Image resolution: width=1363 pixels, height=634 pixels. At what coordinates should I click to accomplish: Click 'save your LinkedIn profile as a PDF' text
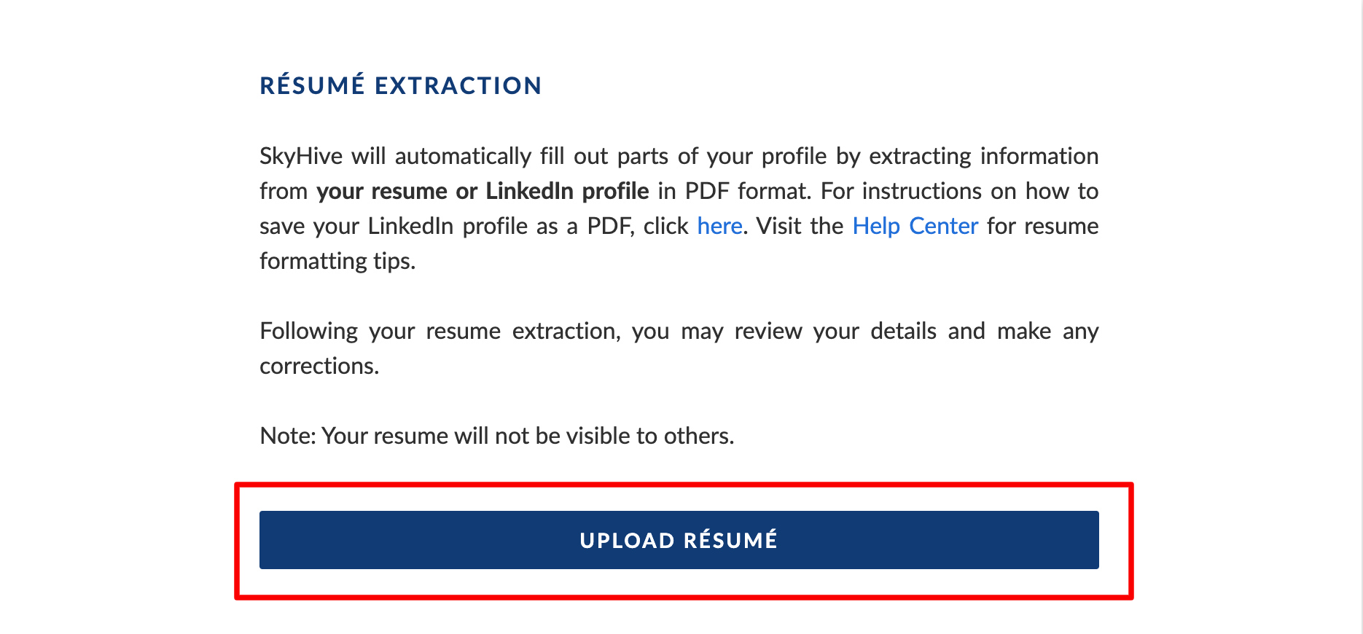[x=446, y=226]
